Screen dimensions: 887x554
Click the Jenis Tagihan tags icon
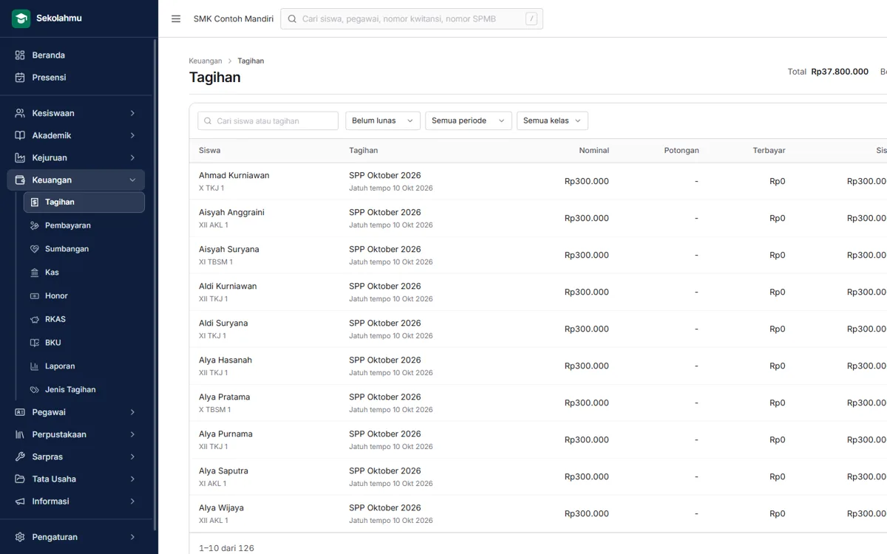click(x=35, y=389)
